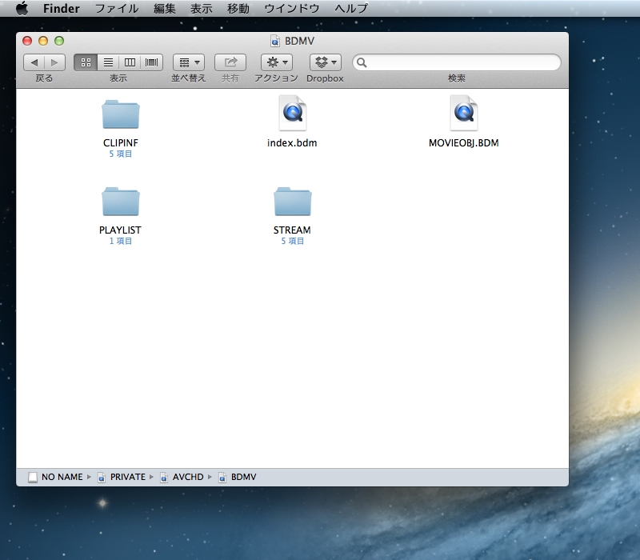The height and width of the screenshot is (560, 640).
Task: Minimize the BDMV window
Action: tap(43, 41)
